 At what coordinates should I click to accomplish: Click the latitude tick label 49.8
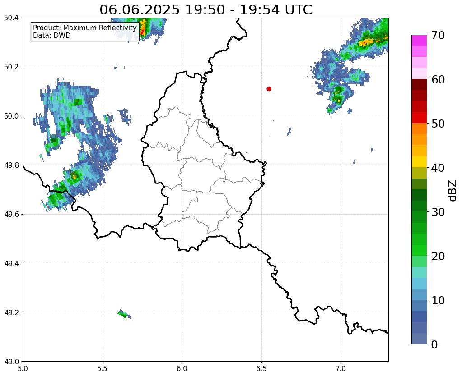tap(11, 165)
